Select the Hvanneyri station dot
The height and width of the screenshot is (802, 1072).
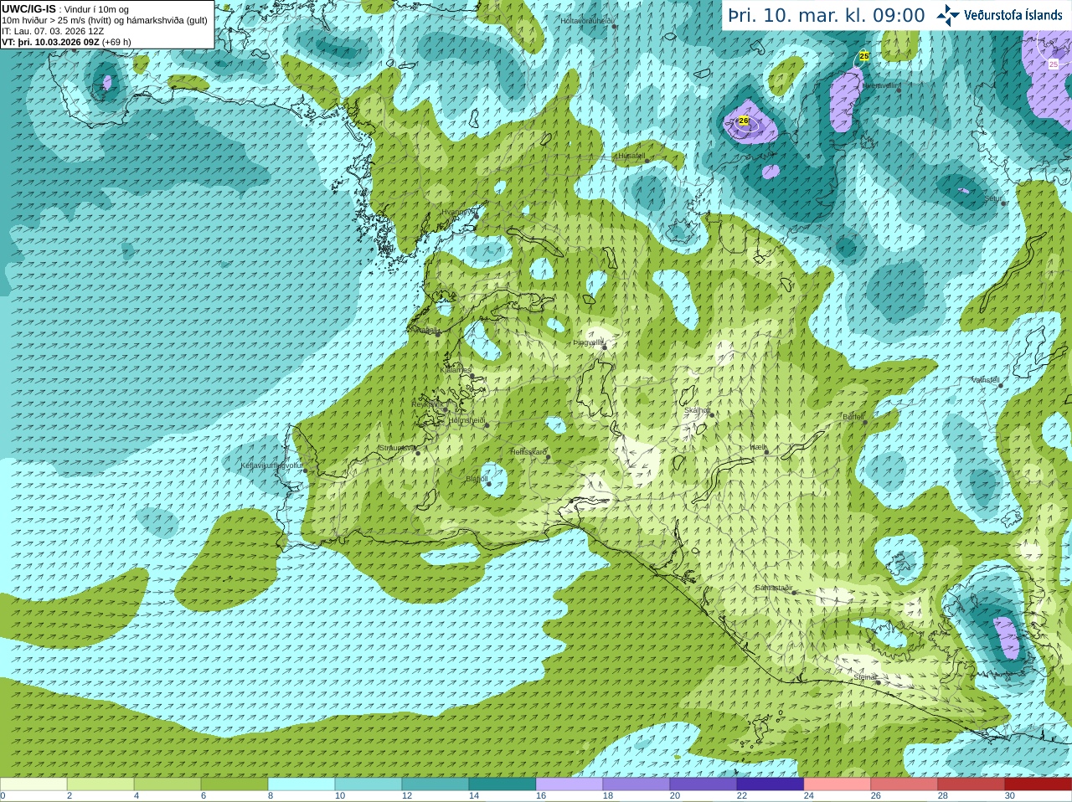click(477, 215)
